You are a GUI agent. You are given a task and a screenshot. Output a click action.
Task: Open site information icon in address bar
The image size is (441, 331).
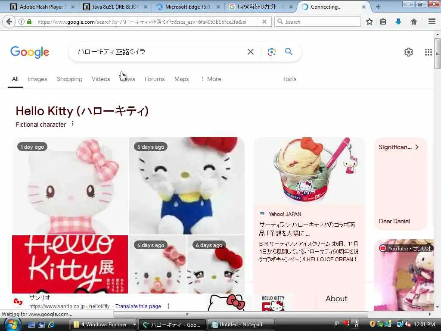(22, 22)
